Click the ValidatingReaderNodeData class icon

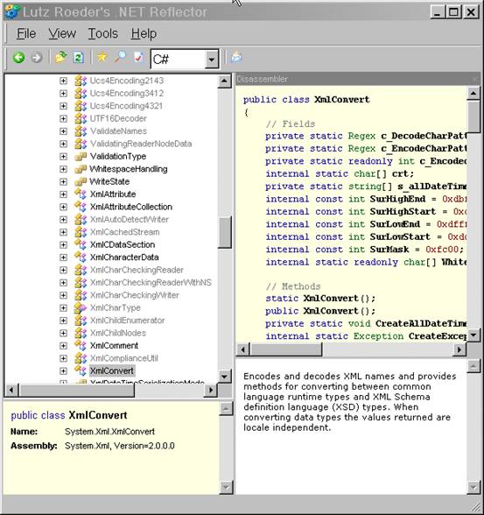pyautogui.click(x=81, y=144)
